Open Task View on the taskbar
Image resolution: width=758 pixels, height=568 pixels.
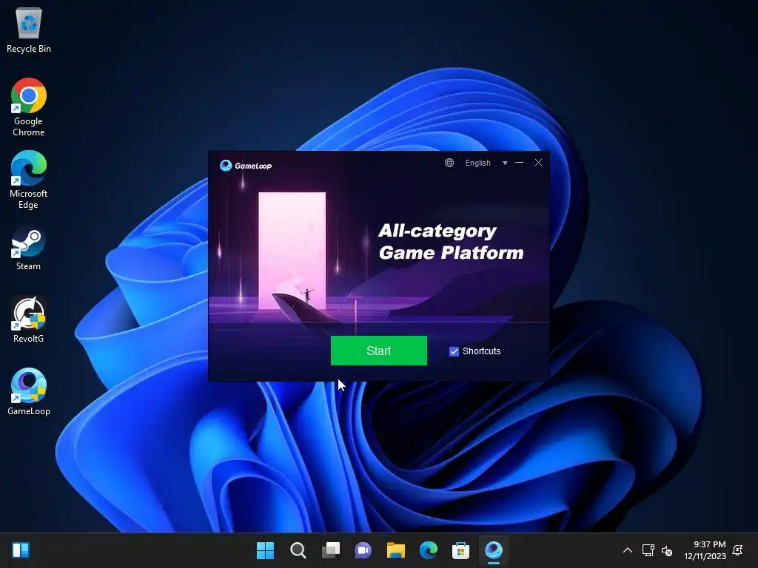click(x=331, y=550)
